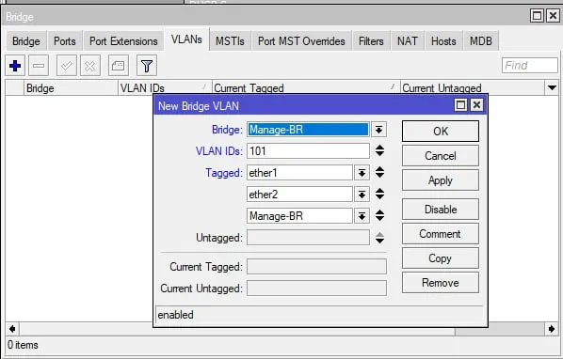Open the Hosts tab
563x359 pixels.
point(443,41)
